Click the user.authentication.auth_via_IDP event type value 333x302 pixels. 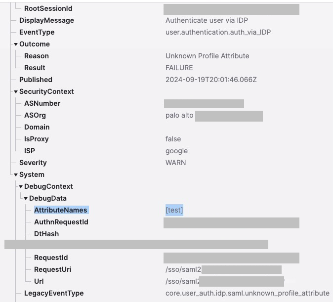[x=218, y=32]
